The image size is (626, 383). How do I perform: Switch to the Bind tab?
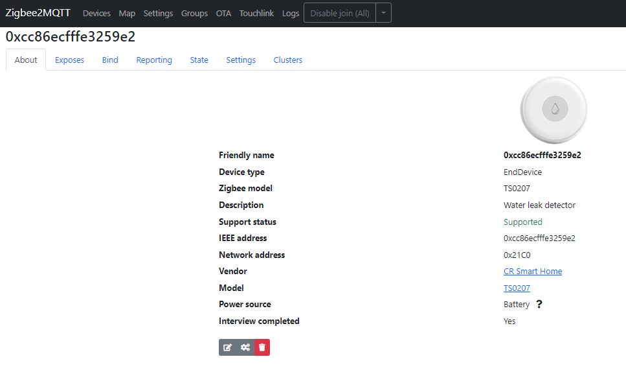(x=110, y=60)
